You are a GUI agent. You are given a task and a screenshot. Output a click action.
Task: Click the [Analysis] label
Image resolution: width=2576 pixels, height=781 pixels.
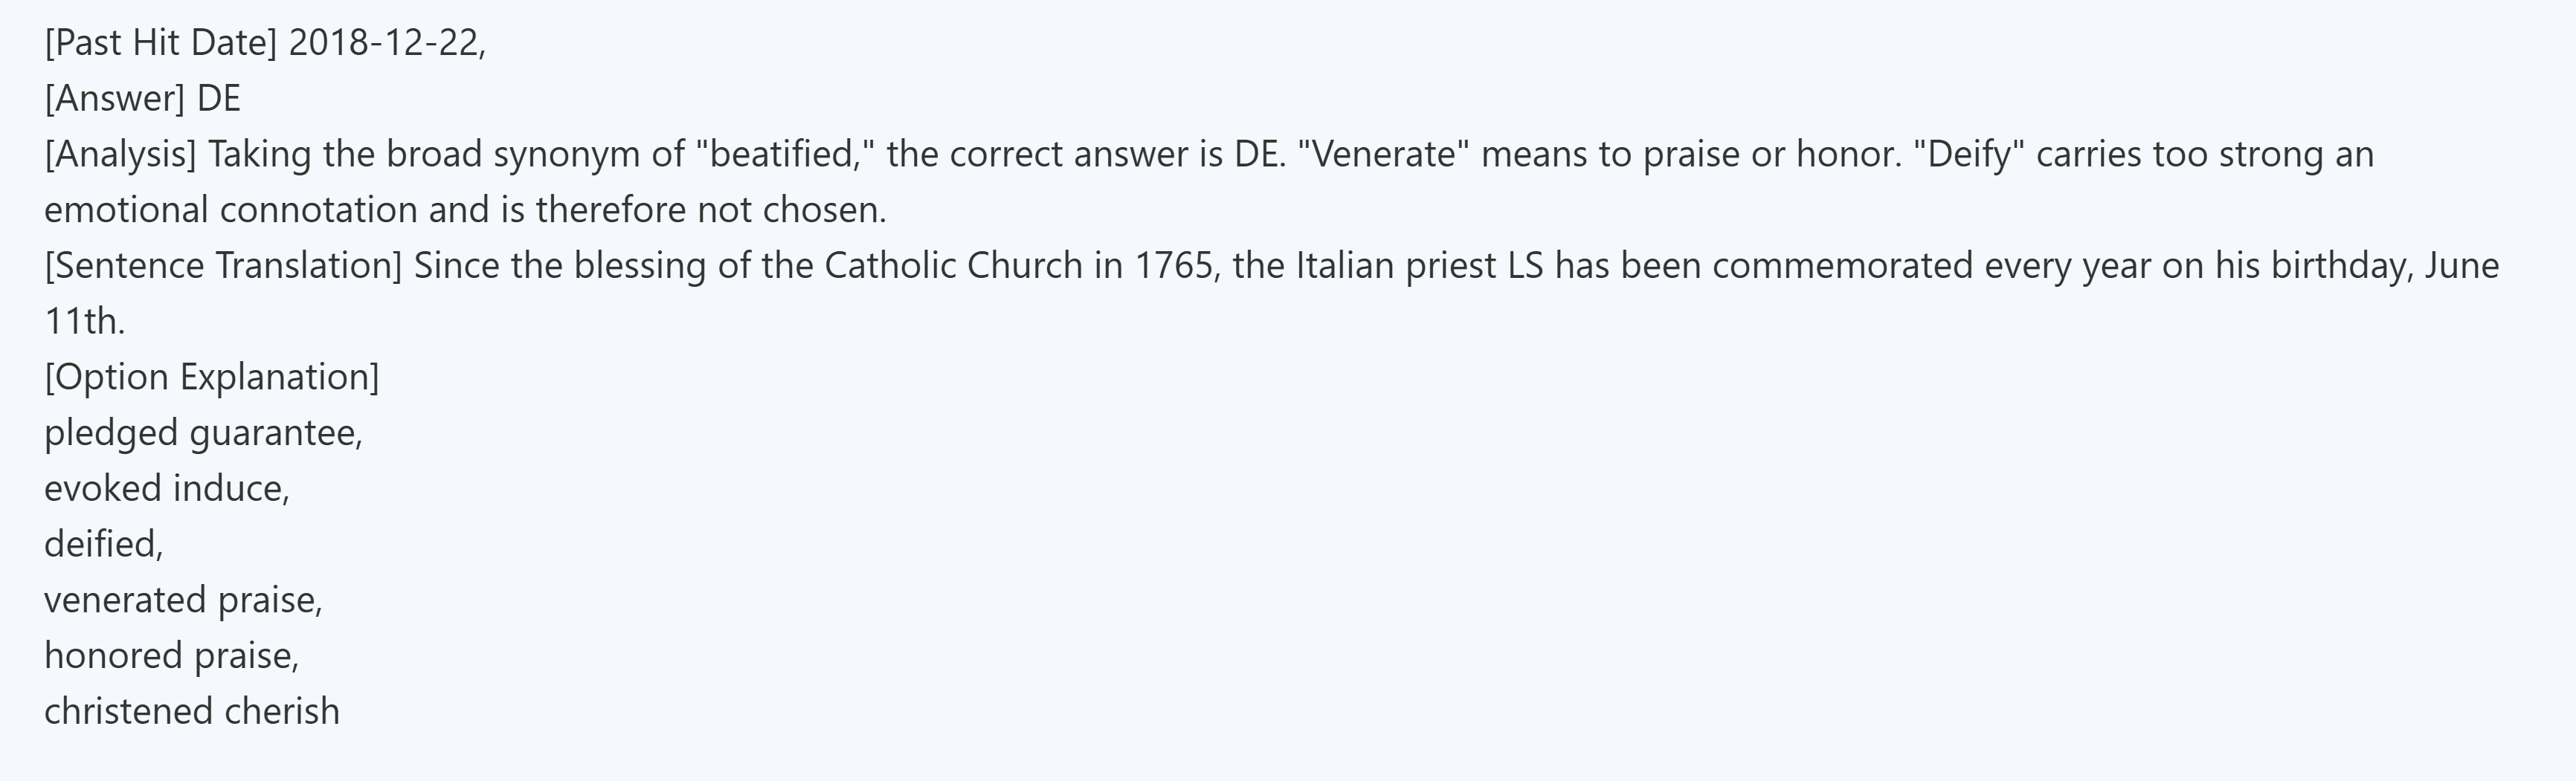120,155
